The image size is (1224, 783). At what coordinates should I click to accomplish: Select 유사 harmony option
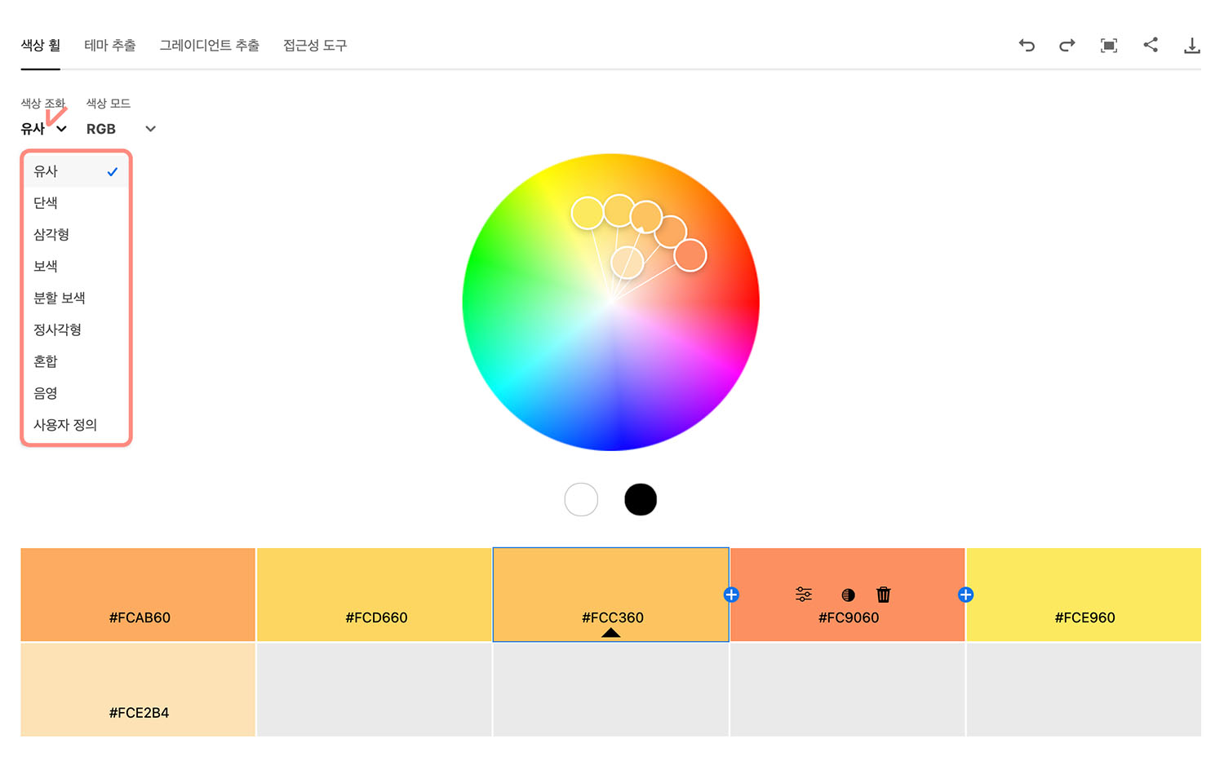click(x=76, y=171)
